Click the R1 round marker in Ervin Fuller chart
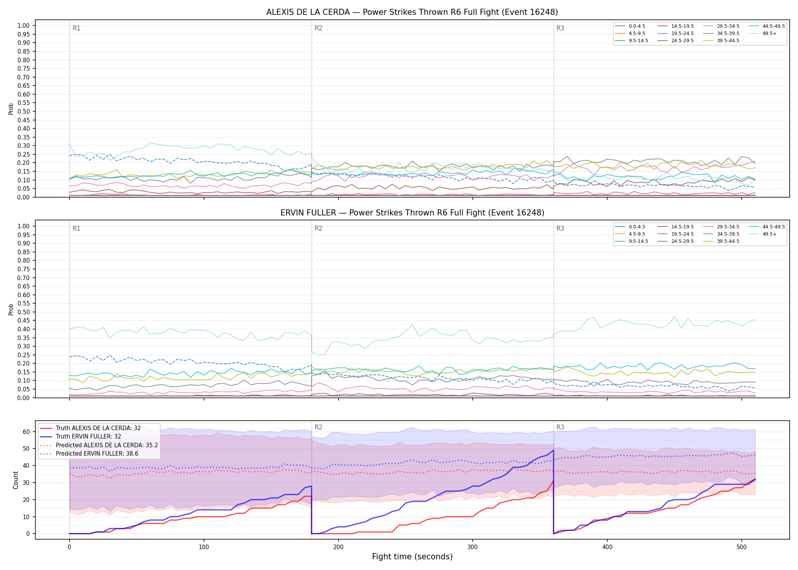This screenshot has height=570, width=798. (x=76, y=228)
